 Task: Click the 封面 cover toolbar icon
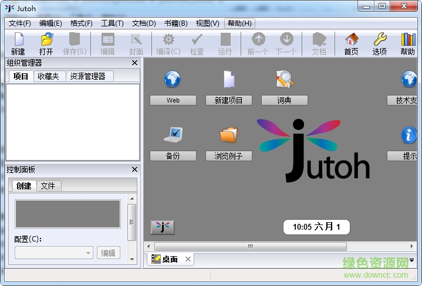tap(136, 40)
